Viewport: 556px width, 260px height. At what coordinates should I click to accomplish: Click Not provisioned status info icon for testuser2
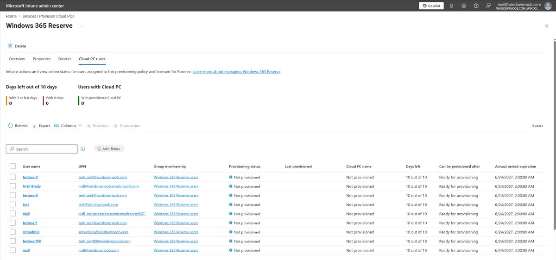pyautogui.click(x=231, y=177)
